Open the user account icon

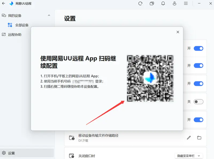[x=174, y=3]
